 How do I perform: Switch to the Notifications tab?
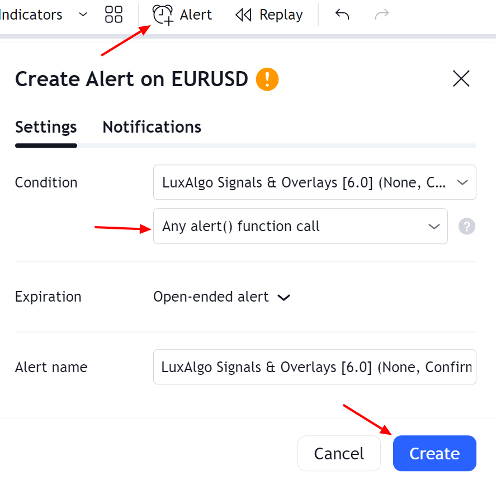(152, 127)
